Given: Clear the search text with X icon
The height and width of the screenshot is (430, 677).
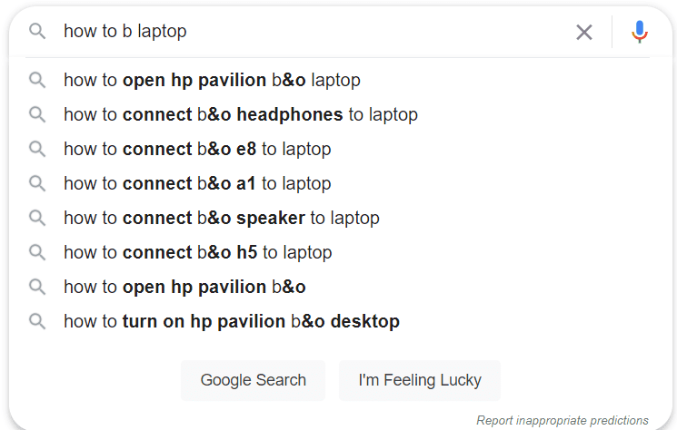Looking at the screenshot, I should (584, 33).
